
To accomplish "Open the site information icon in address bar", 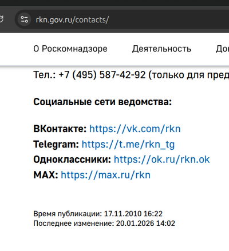I will pos(24,19).
